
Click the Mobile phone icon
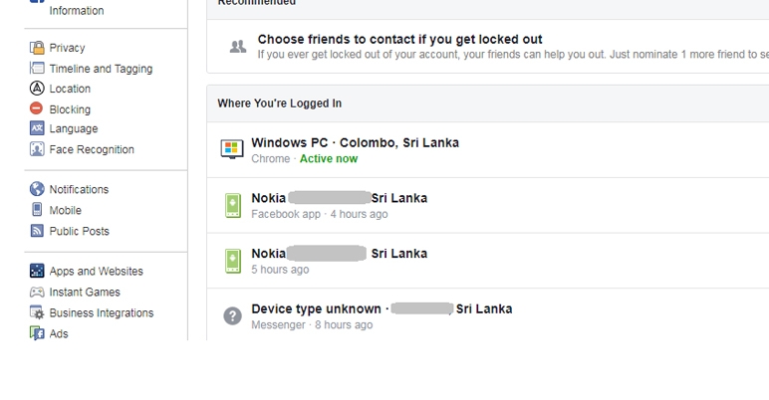[x=37, y=210]
